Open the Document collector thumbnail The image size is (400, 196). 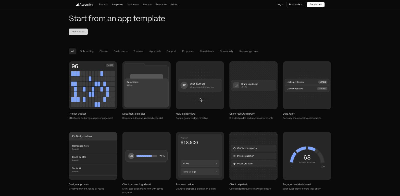(x=146, y=85)
